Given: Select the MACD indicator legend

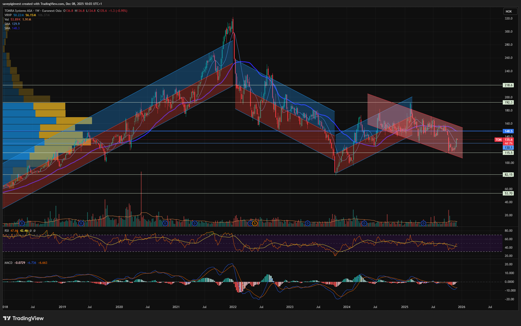Looking at the screenshot, I should click(8, 263).
